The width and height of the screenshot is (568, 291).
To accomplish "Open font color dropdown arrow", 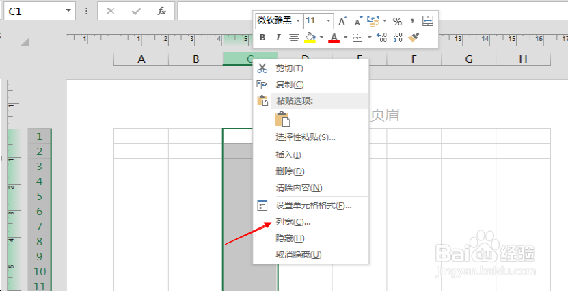I will click(346, 38).
